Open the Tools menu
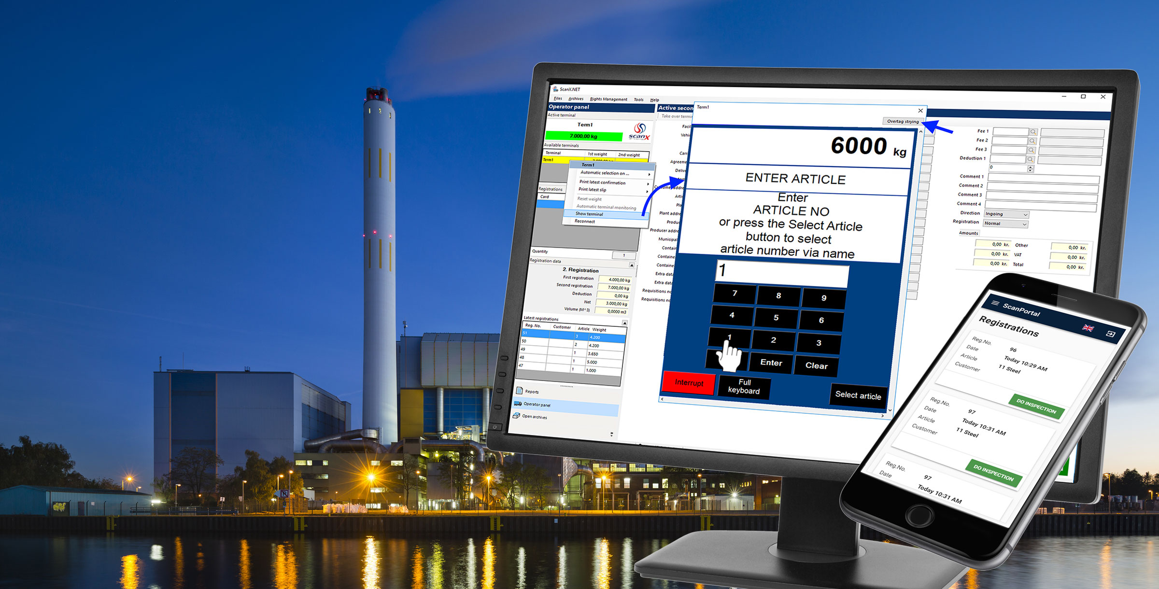 click(638, 100)
